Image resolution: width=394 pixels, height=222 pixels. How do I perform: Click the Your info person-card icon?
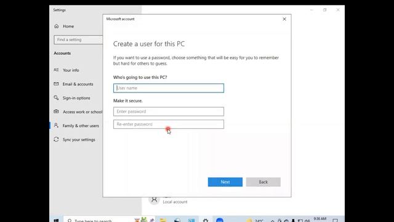pos(56,70)
